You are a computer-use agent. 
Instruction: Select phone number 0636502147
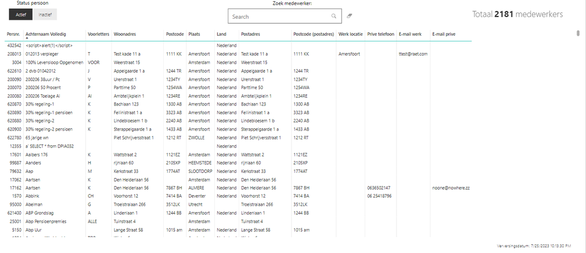[379, 187]
